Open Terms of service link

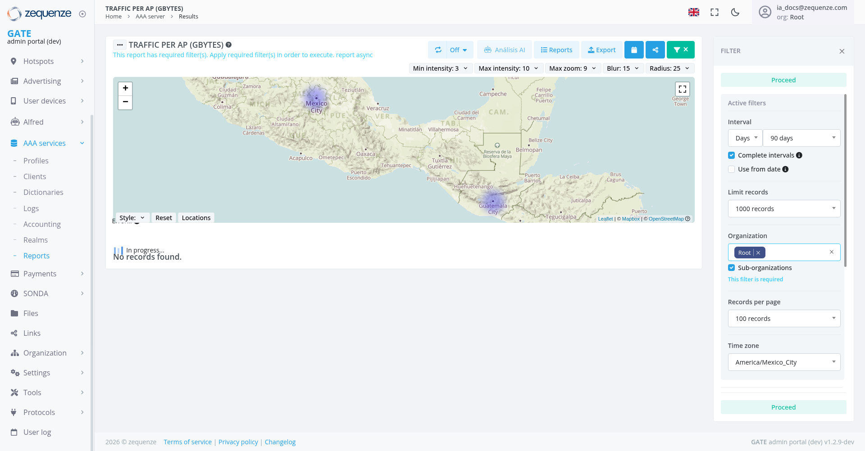point(187,442)
